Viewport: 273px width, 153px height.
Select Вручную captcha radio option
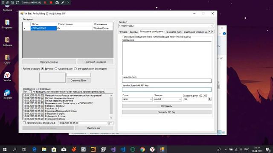coord(42,69)
